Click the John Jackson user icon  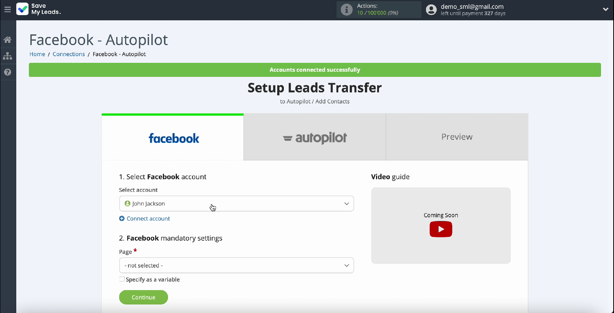pyautogui.click(x=127, y=204)
